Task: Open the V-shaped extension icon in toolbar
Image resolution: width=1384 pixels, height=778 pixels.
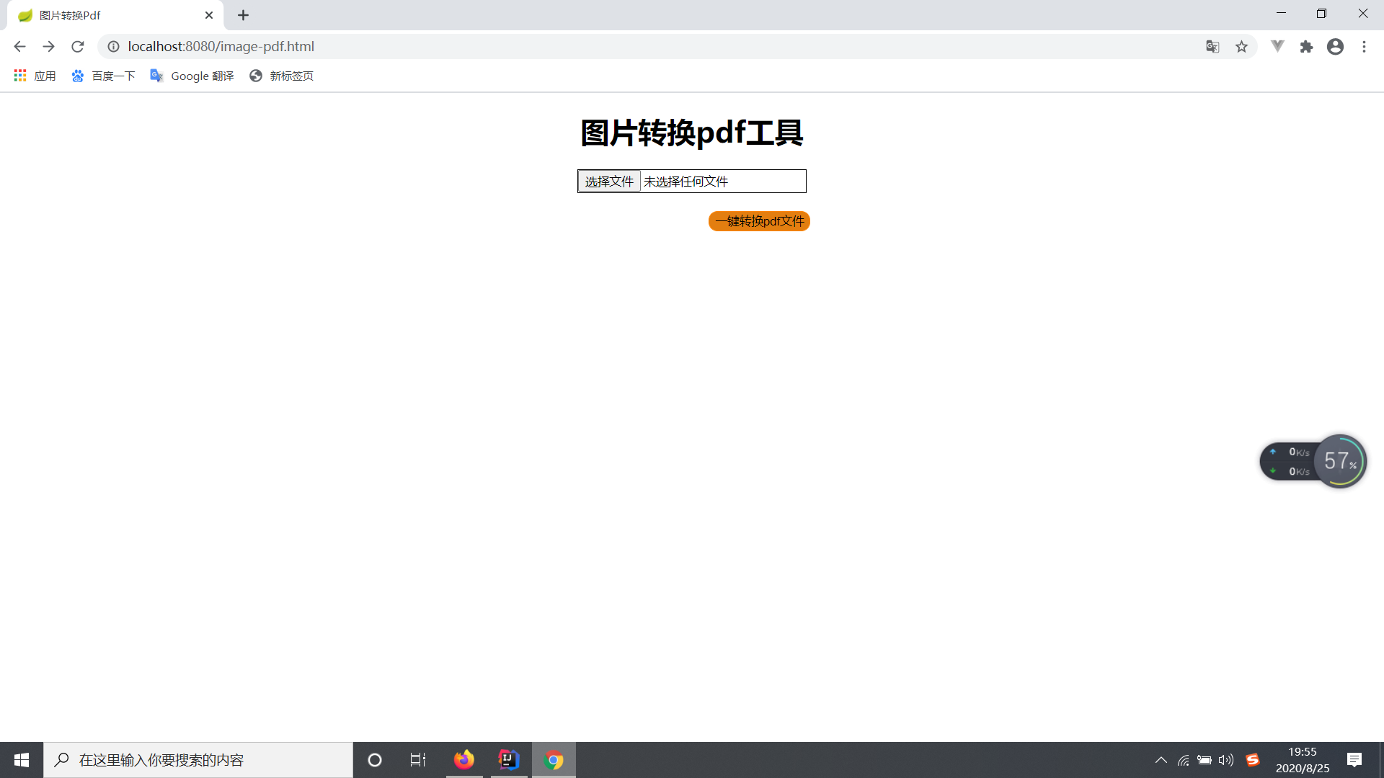Action: (1277, 46)
